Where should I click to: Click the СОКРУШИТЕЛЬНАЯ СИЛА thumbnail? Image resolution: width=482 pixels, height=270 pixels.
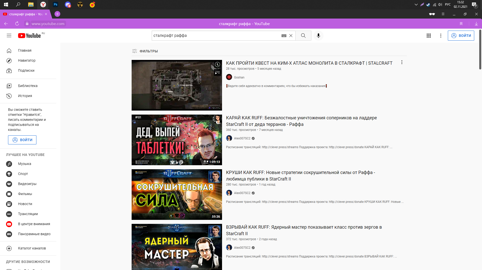[x=177, y=195]
